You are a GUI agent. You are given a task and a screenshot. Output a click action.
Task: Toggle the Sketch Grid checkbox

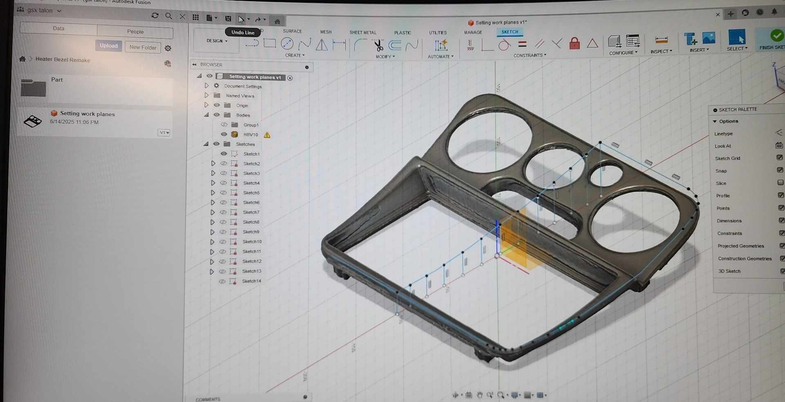(x=779, y=158)
